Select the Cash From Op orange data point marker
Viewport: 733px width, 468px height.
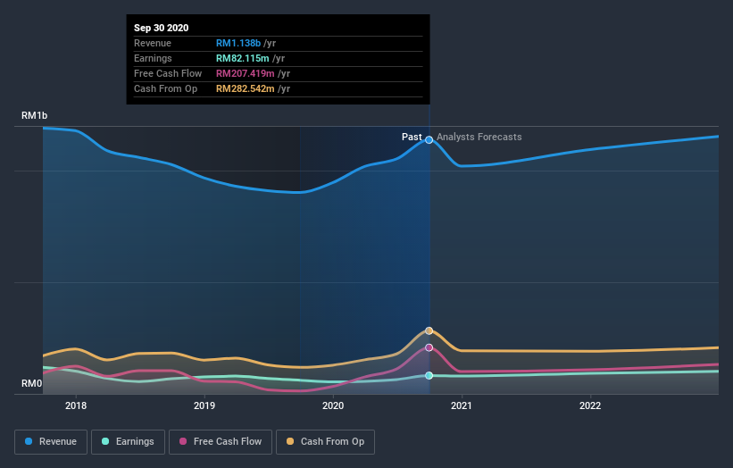coord(429,330)
